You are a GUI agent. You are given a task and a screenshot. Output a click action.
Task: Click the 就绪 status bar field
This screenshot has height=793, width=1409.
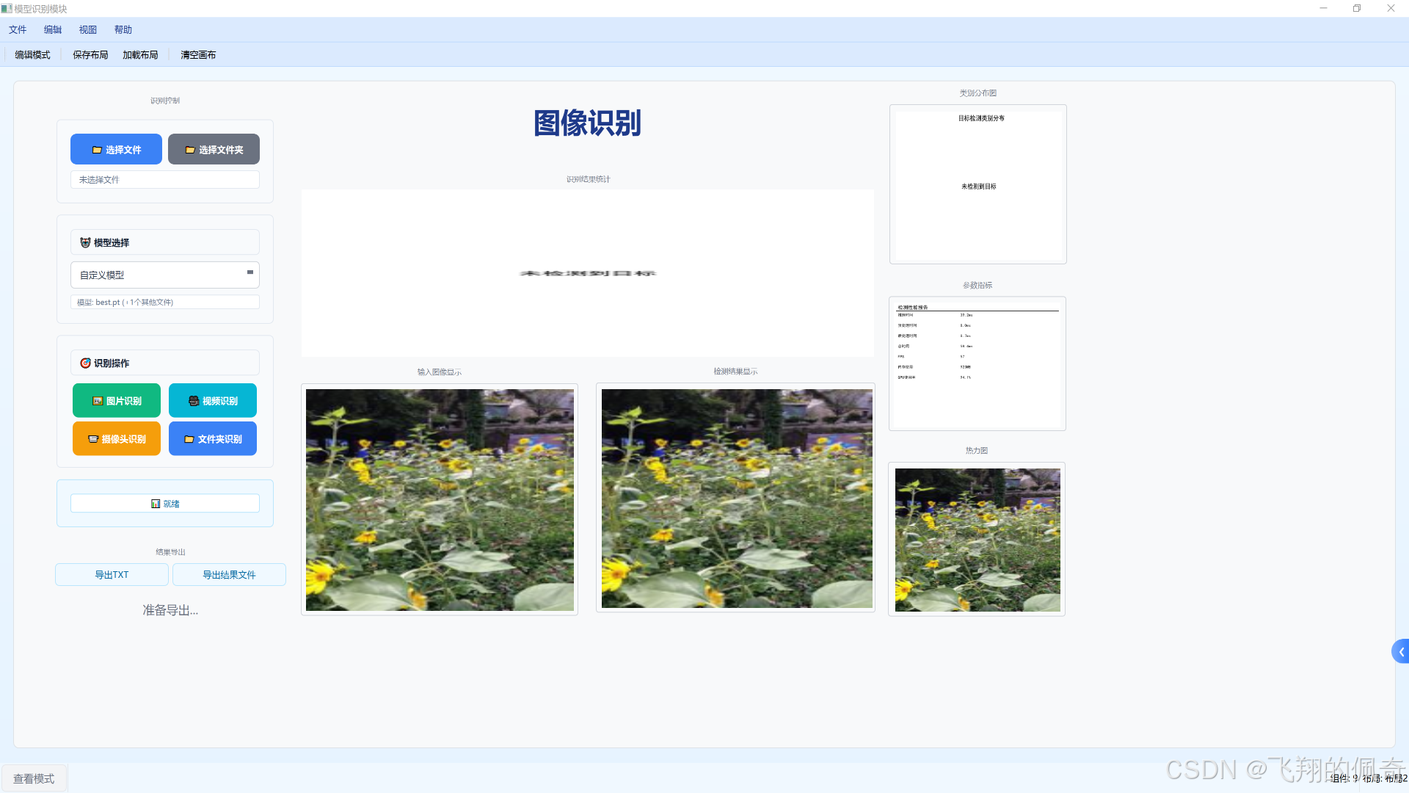click(x=165, y=504)
